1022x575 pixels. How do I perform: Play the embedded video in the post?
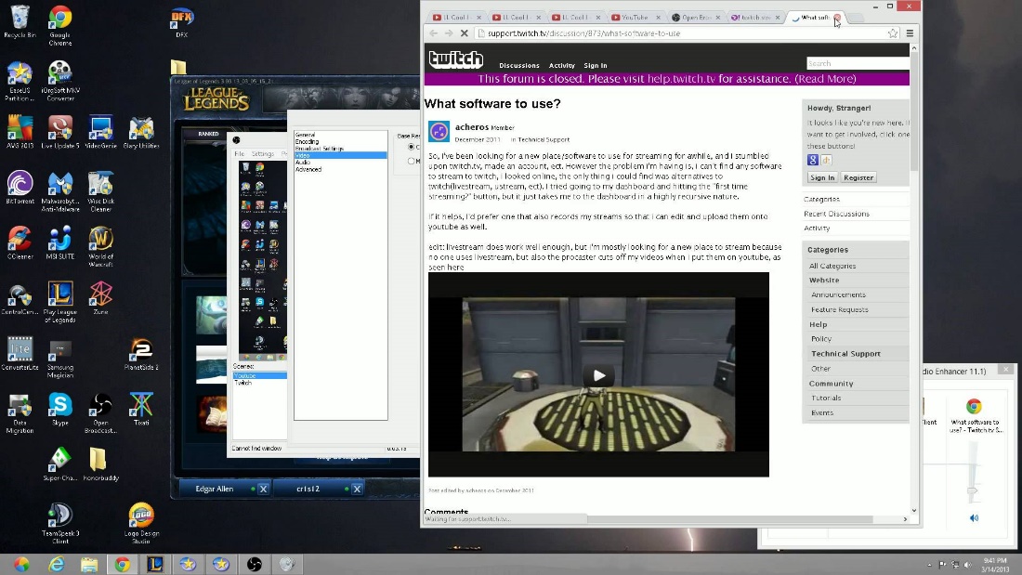coord(599,375)
